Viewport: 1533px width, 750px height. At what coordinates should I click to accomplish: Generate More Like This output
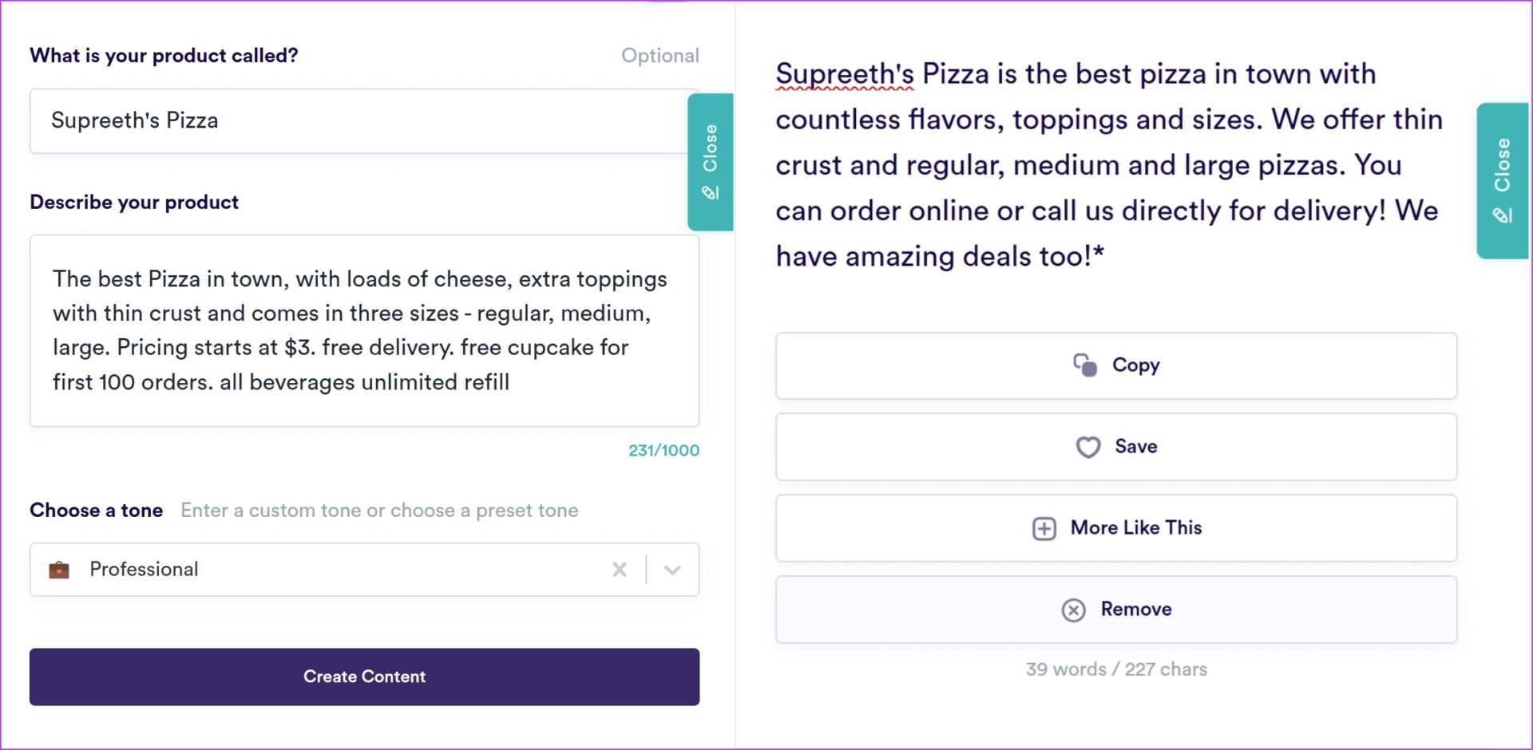coord(1116,528)
